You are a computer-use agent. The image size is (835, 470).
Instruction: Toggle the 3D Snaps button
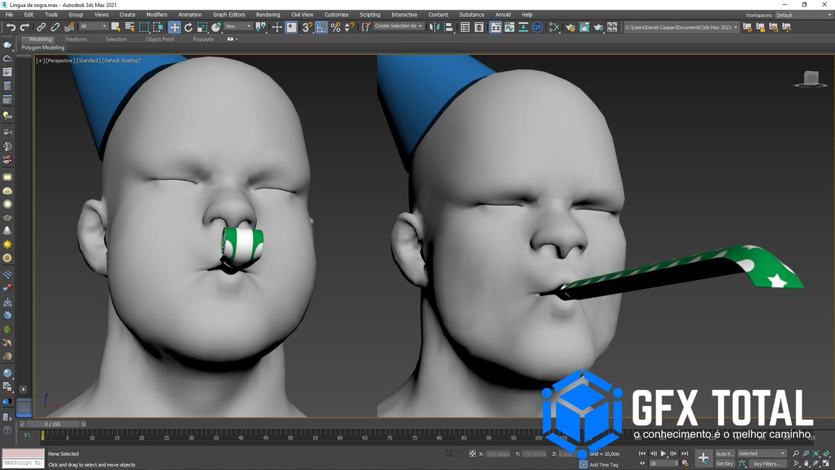click(307, 27)
